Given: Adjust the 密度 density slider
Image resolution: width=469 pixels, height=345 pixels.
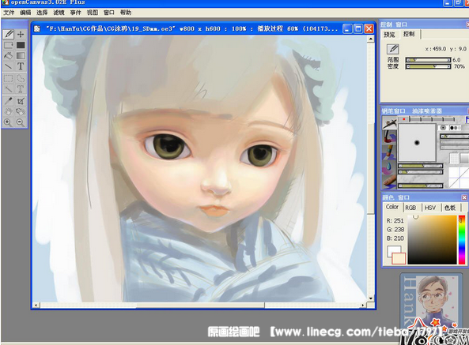Looking at the screenshot, I should [428, 66].
